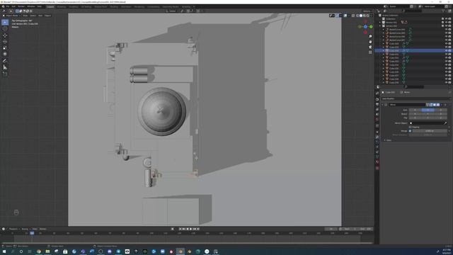453x255 pixels.
Task: Enable Mirror Axis X button
Action: click(415, 110)
